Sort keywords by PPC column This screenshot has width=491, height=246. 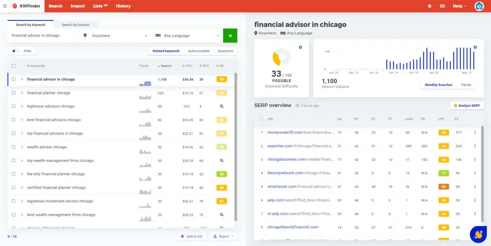[x=204, y=66]
